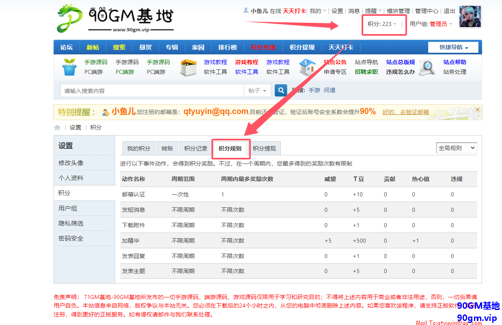This screenshot has width=502, height=325.
Task: Click the search content input field
Action: pyautogui.click(x=152, y=90)
